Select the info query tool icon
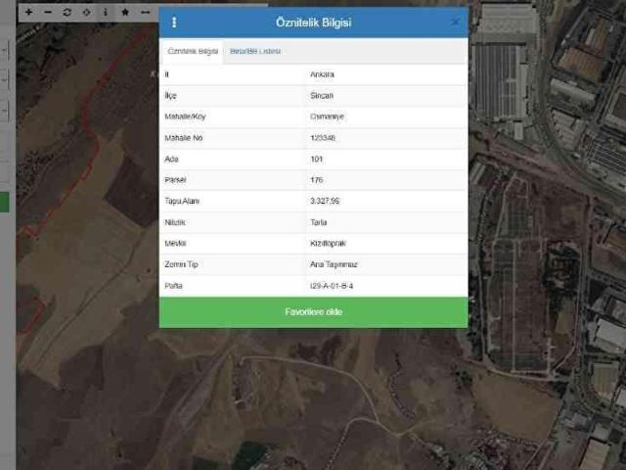626x470 pixels. pyautogui.click(x=106, y=12)
